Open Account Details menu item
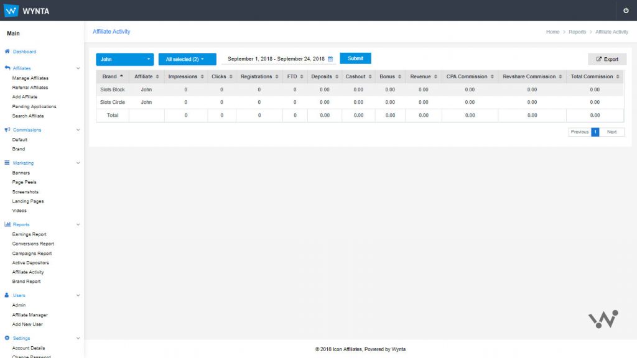637x358 pixels. point(29,348)
